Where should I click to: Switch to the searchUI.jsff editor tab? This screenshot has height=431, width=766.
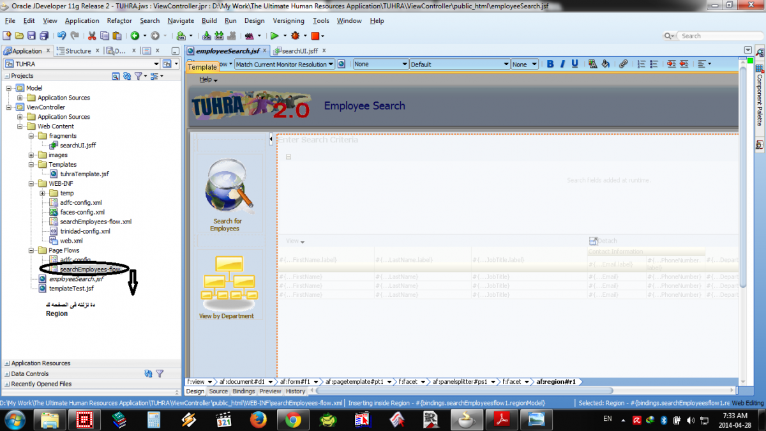tap(299, 51)
